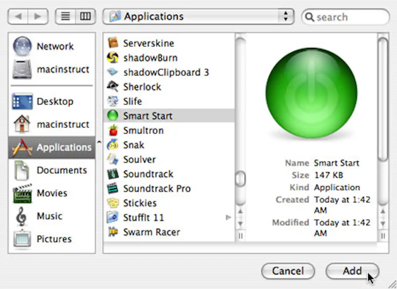Open the Movies folder
Viewport: 397px width, 289px height.
click(52, 193)
